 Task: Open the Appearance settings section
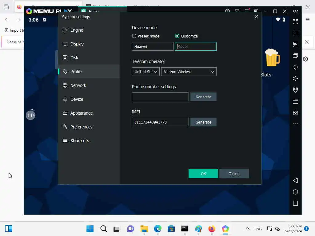89,113
